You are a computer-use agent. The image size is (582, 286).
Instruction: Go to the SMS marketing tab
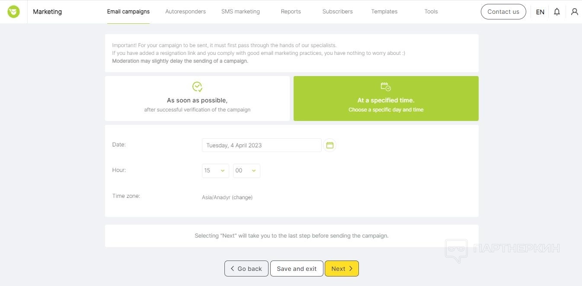[240, 12]
